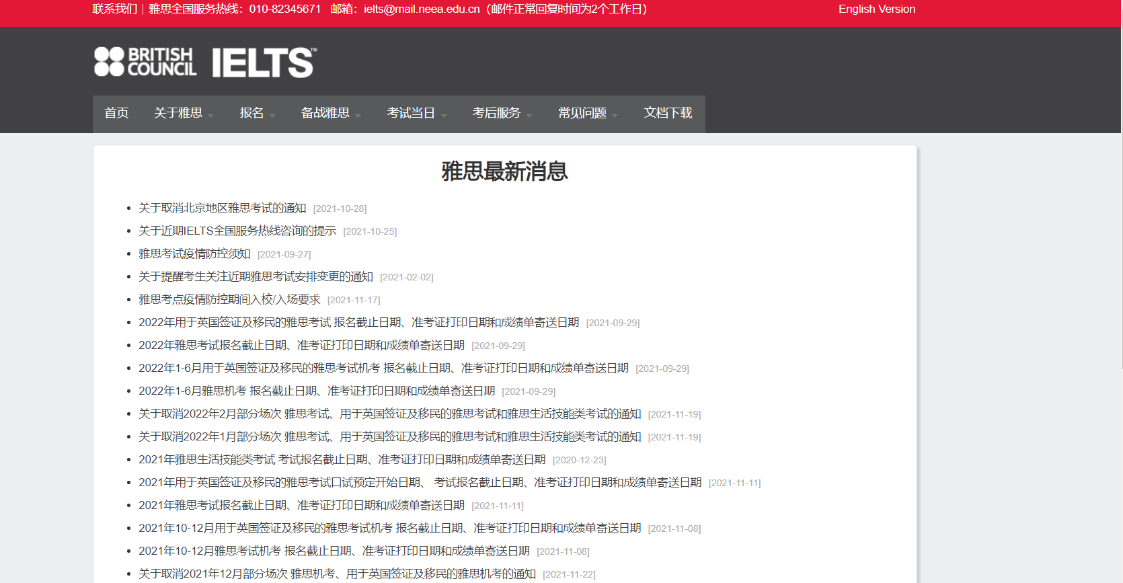Open 2021年雅思生活技能类考试 deadline link
Image resolution: width=1123 pixels, height=583 pixels.
(x=342, y=460)
